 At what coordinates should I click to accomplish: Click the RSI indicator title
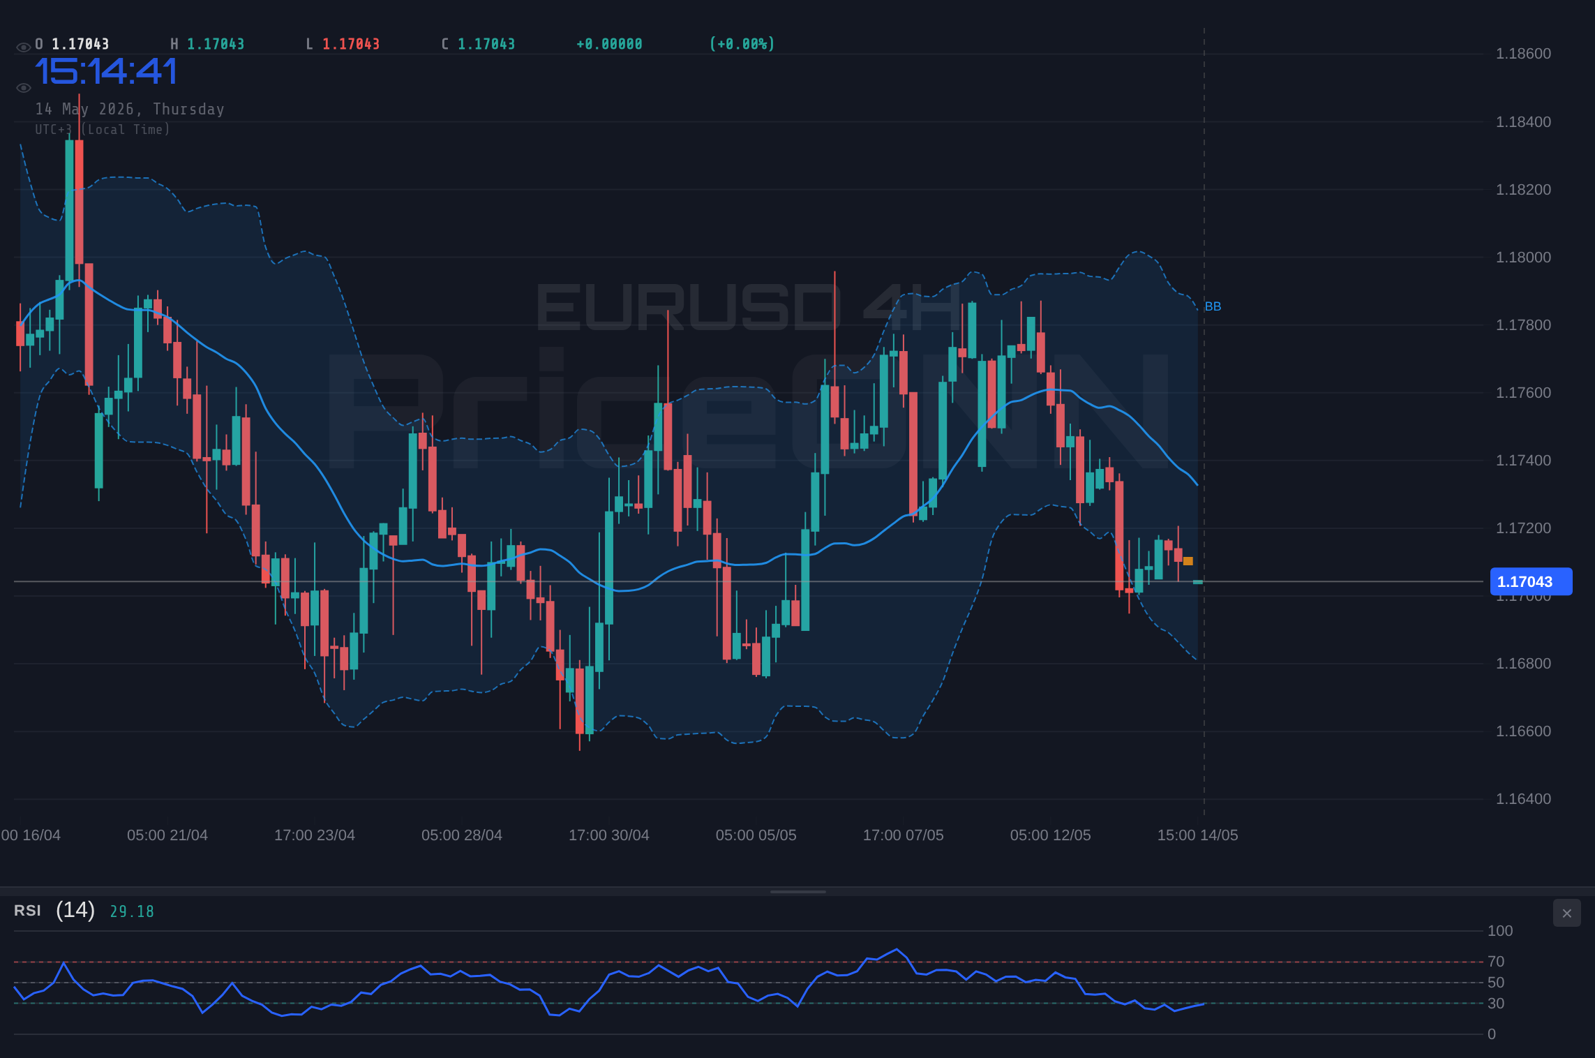[27, 911]
